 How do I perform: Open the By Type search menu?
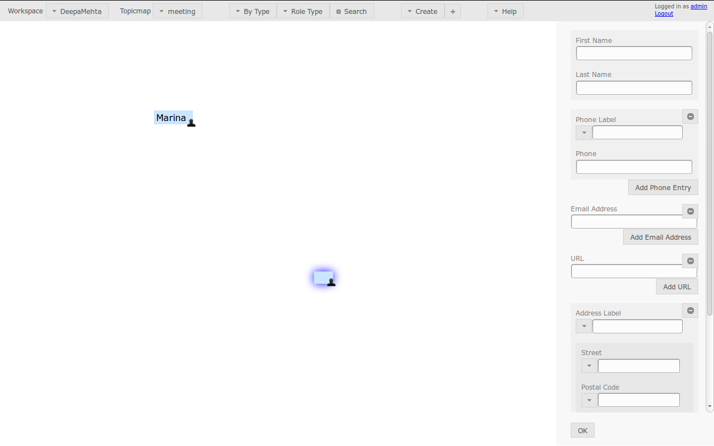pos(253,11)
